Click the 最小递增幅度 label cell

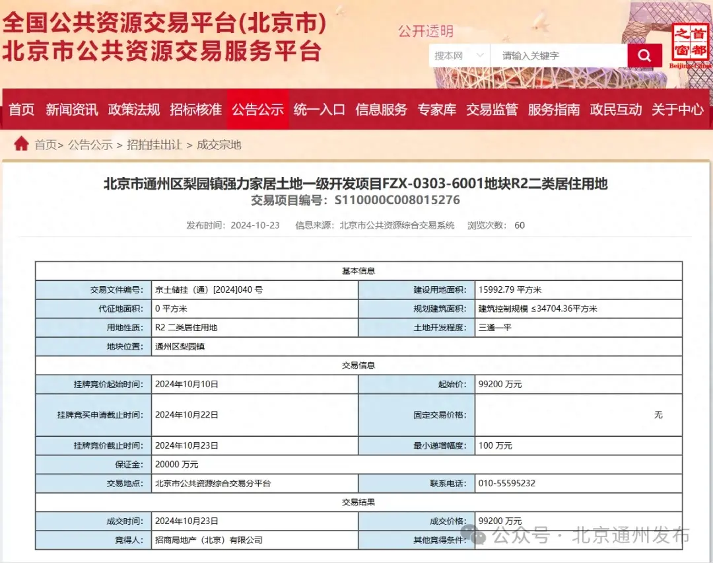[417, 445]
